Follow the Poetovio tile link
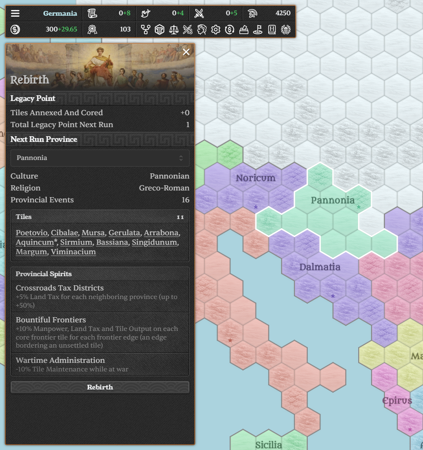Image resolution: width=423 pixels, height=450 pixels. click(x=31, y=233)
